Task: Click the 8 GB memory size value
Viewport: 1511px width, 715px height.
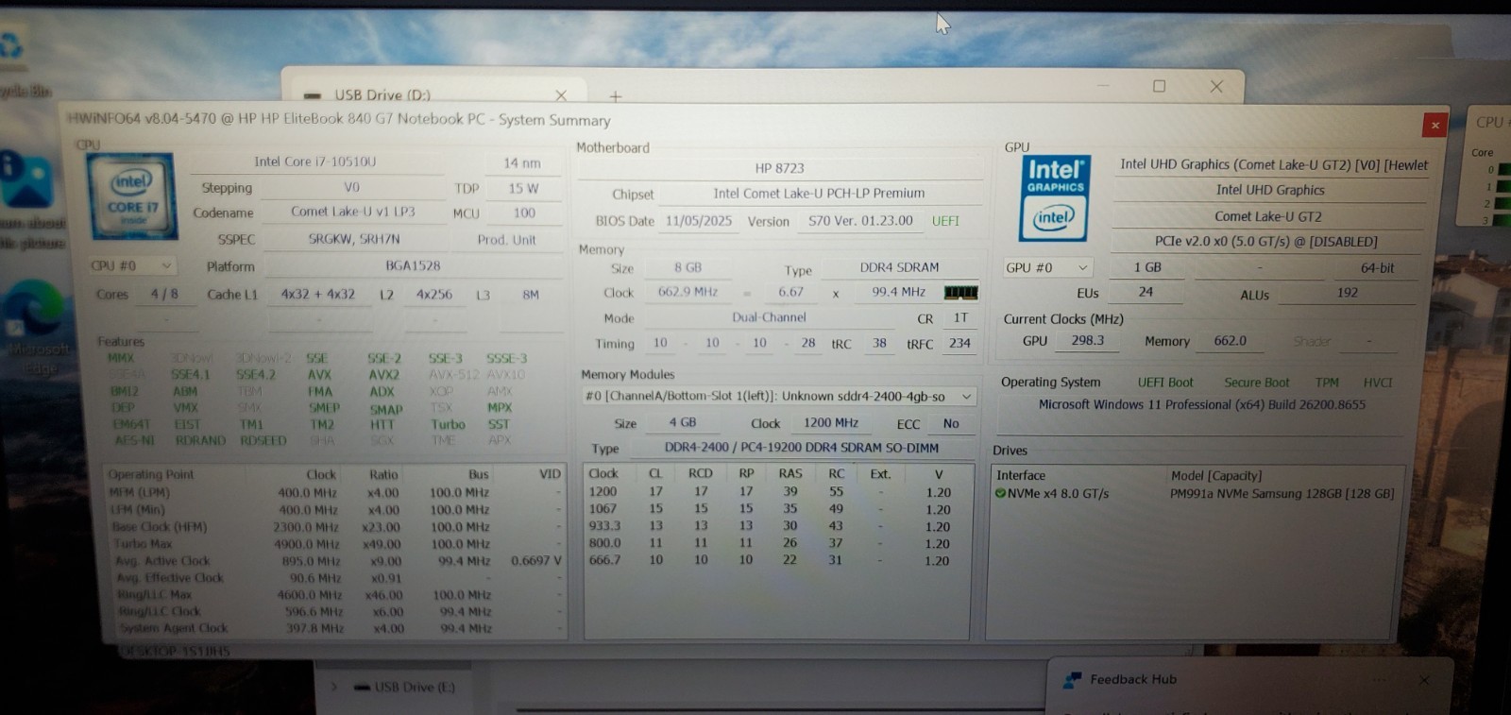Action: [688, 267]
